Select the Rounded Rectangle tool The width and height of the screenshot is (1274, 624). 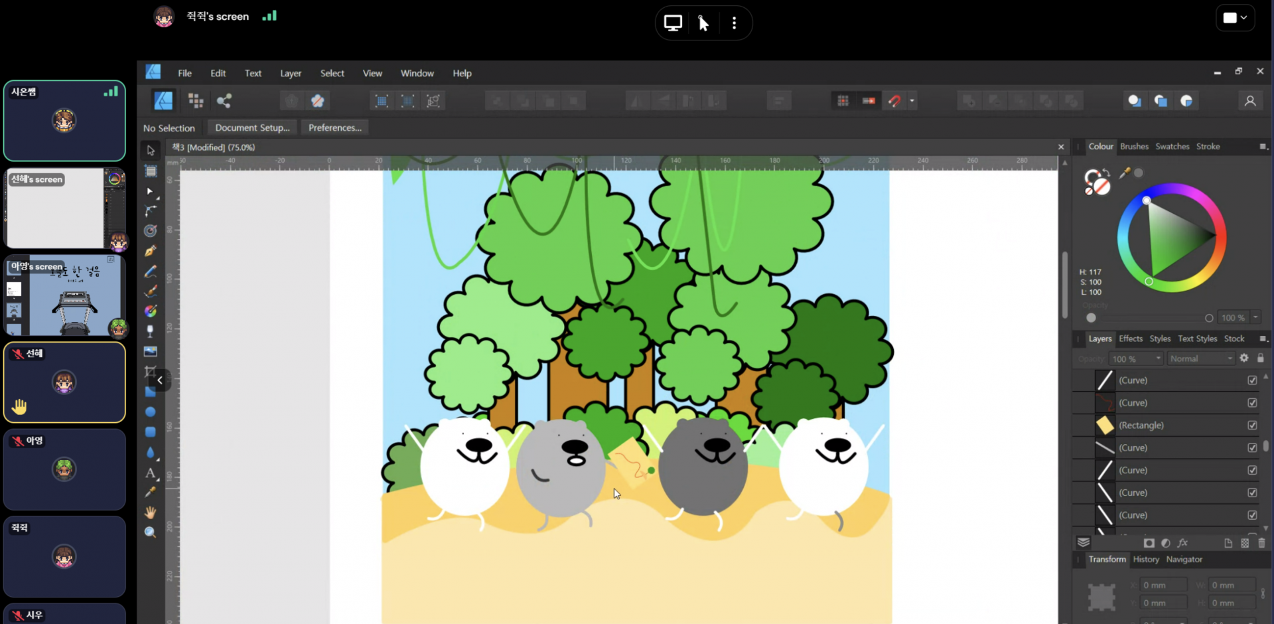151,432
